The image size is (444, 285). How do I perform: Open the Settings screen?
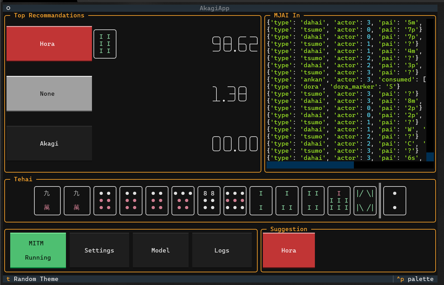point(99,250)
